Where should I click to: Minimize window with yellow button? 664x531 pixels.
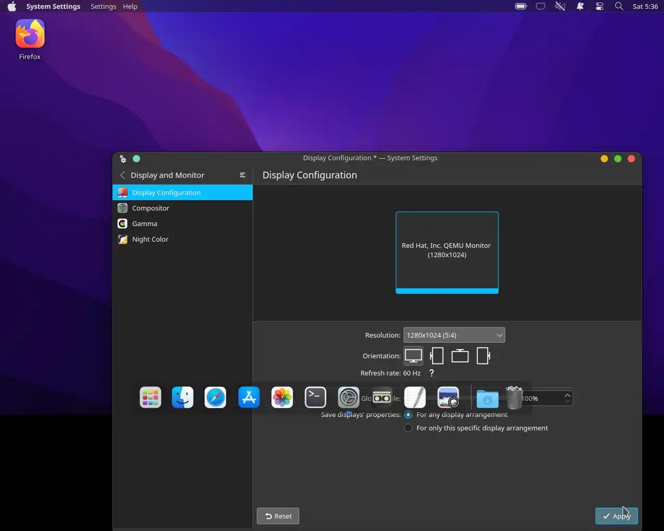604,159
